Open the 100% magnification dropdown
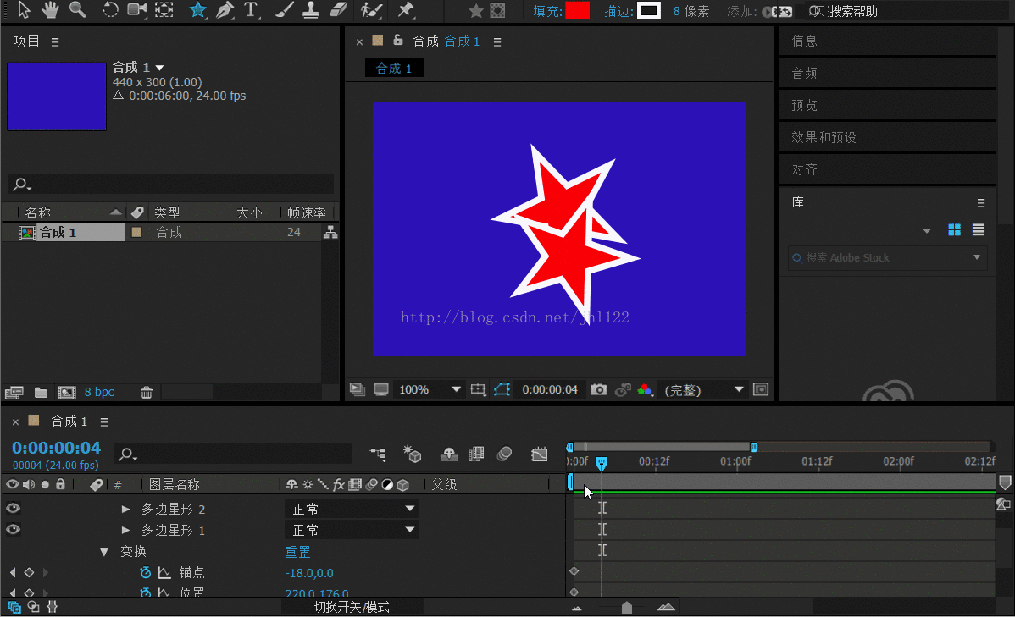Viewport: 1015px width, 617px height. click(430, 389)
